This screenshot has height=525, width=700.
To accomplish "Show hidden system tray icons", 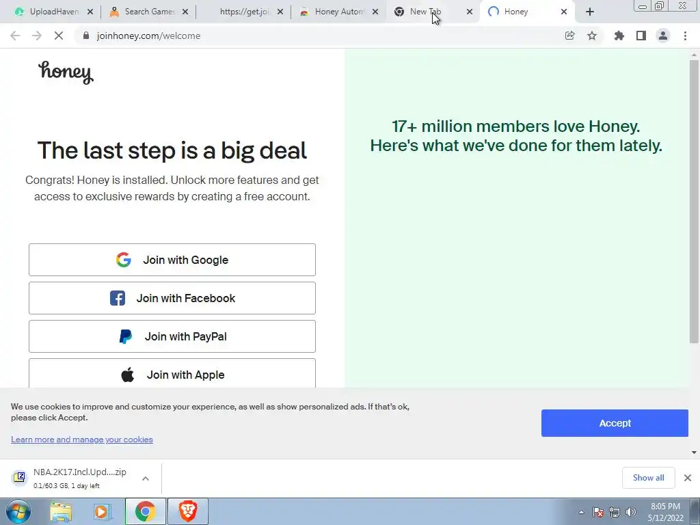I will (x=581, y=512).
